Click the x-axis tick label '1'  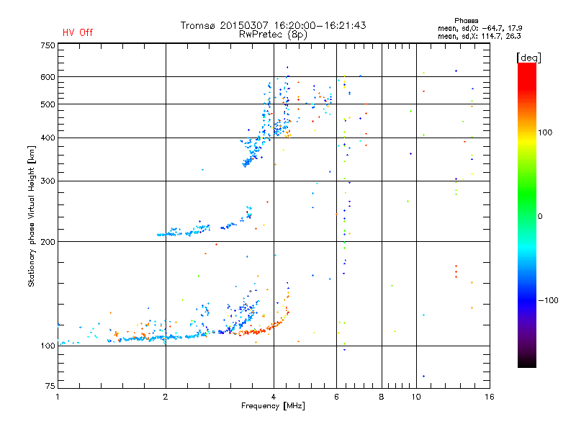pyautogui.click(x=58, y=397)
